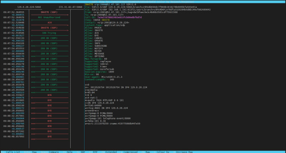Select BYE message at 09:48:24.555827
The image size is (286, 153).
[x=50, y=95]
